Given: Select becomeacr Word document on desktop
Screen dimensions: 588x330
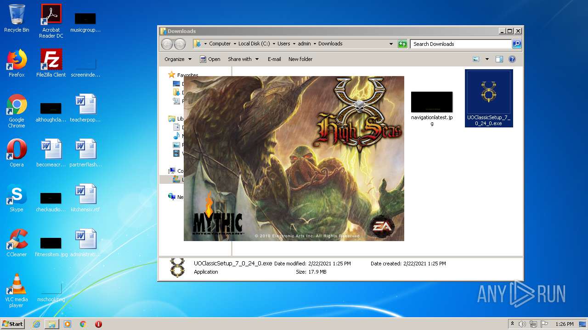Looking at the screenshot, I should click(x=51, y=153).
